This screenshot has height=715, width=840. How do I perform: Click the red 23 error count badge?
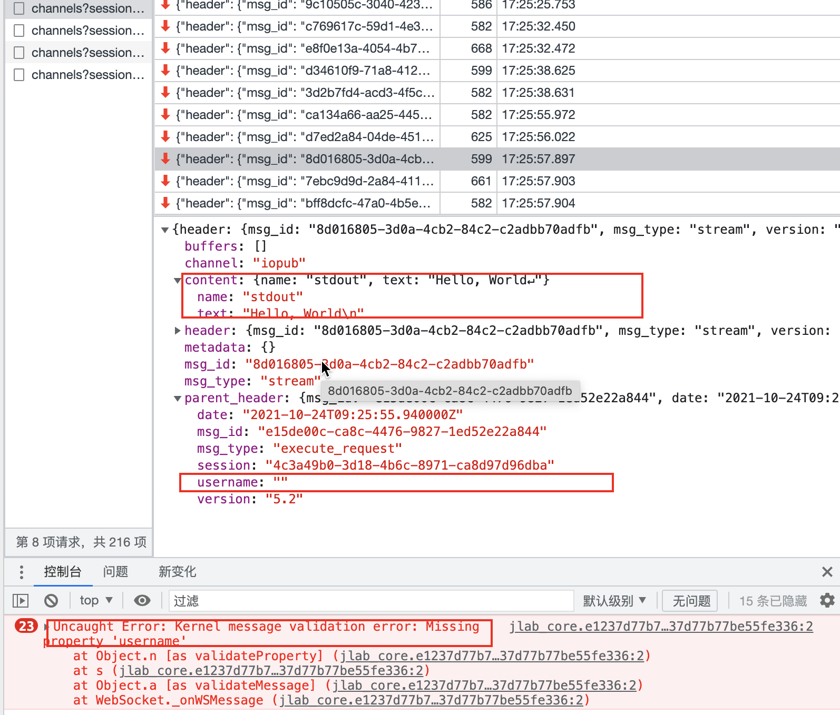point(26,626)
